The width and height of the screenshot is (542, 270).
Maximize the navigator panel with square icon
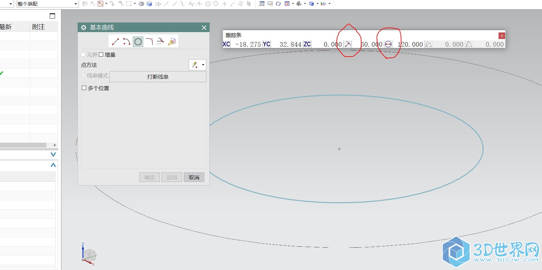[52, 16]
